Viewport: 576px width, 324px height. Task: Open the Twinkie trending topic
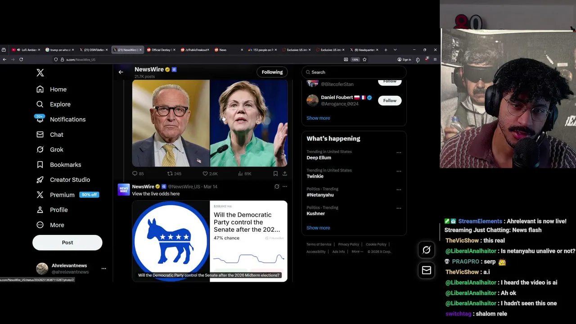315,176
